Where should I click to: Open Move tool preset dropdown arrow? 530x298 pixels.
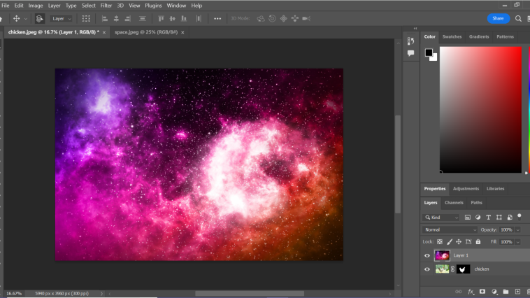point(26,19)
